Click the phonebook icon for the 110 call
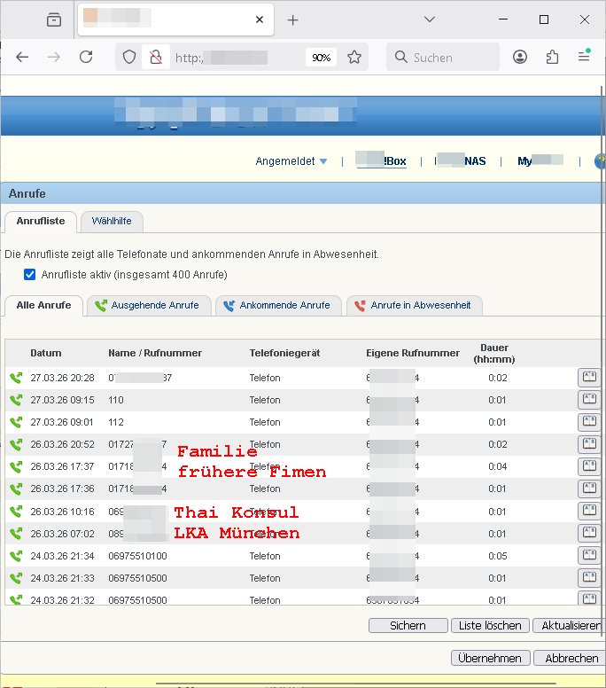Screen dimensions: 606x688 588,400
